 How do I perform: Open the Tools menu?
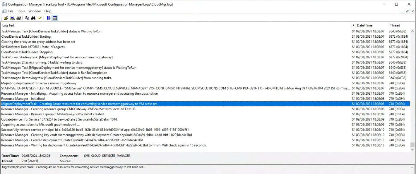[20, 11]
